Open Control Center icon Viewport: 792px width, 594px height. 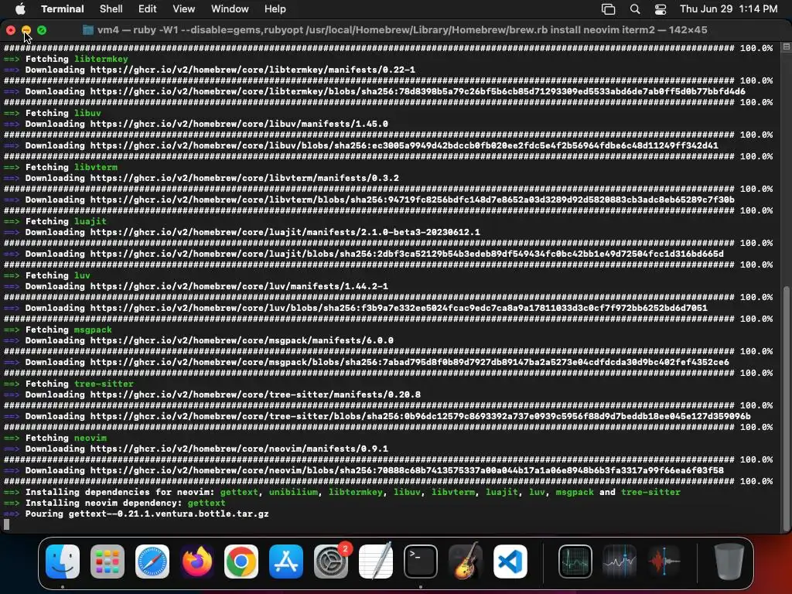(x=661, y=9)
